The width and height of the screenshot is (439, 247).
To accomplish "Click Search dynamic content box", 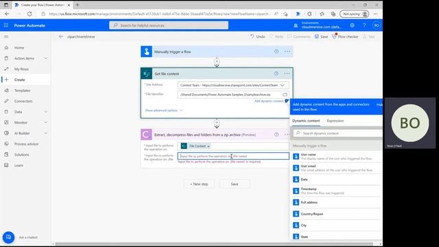I will click(x=338, y=133).
